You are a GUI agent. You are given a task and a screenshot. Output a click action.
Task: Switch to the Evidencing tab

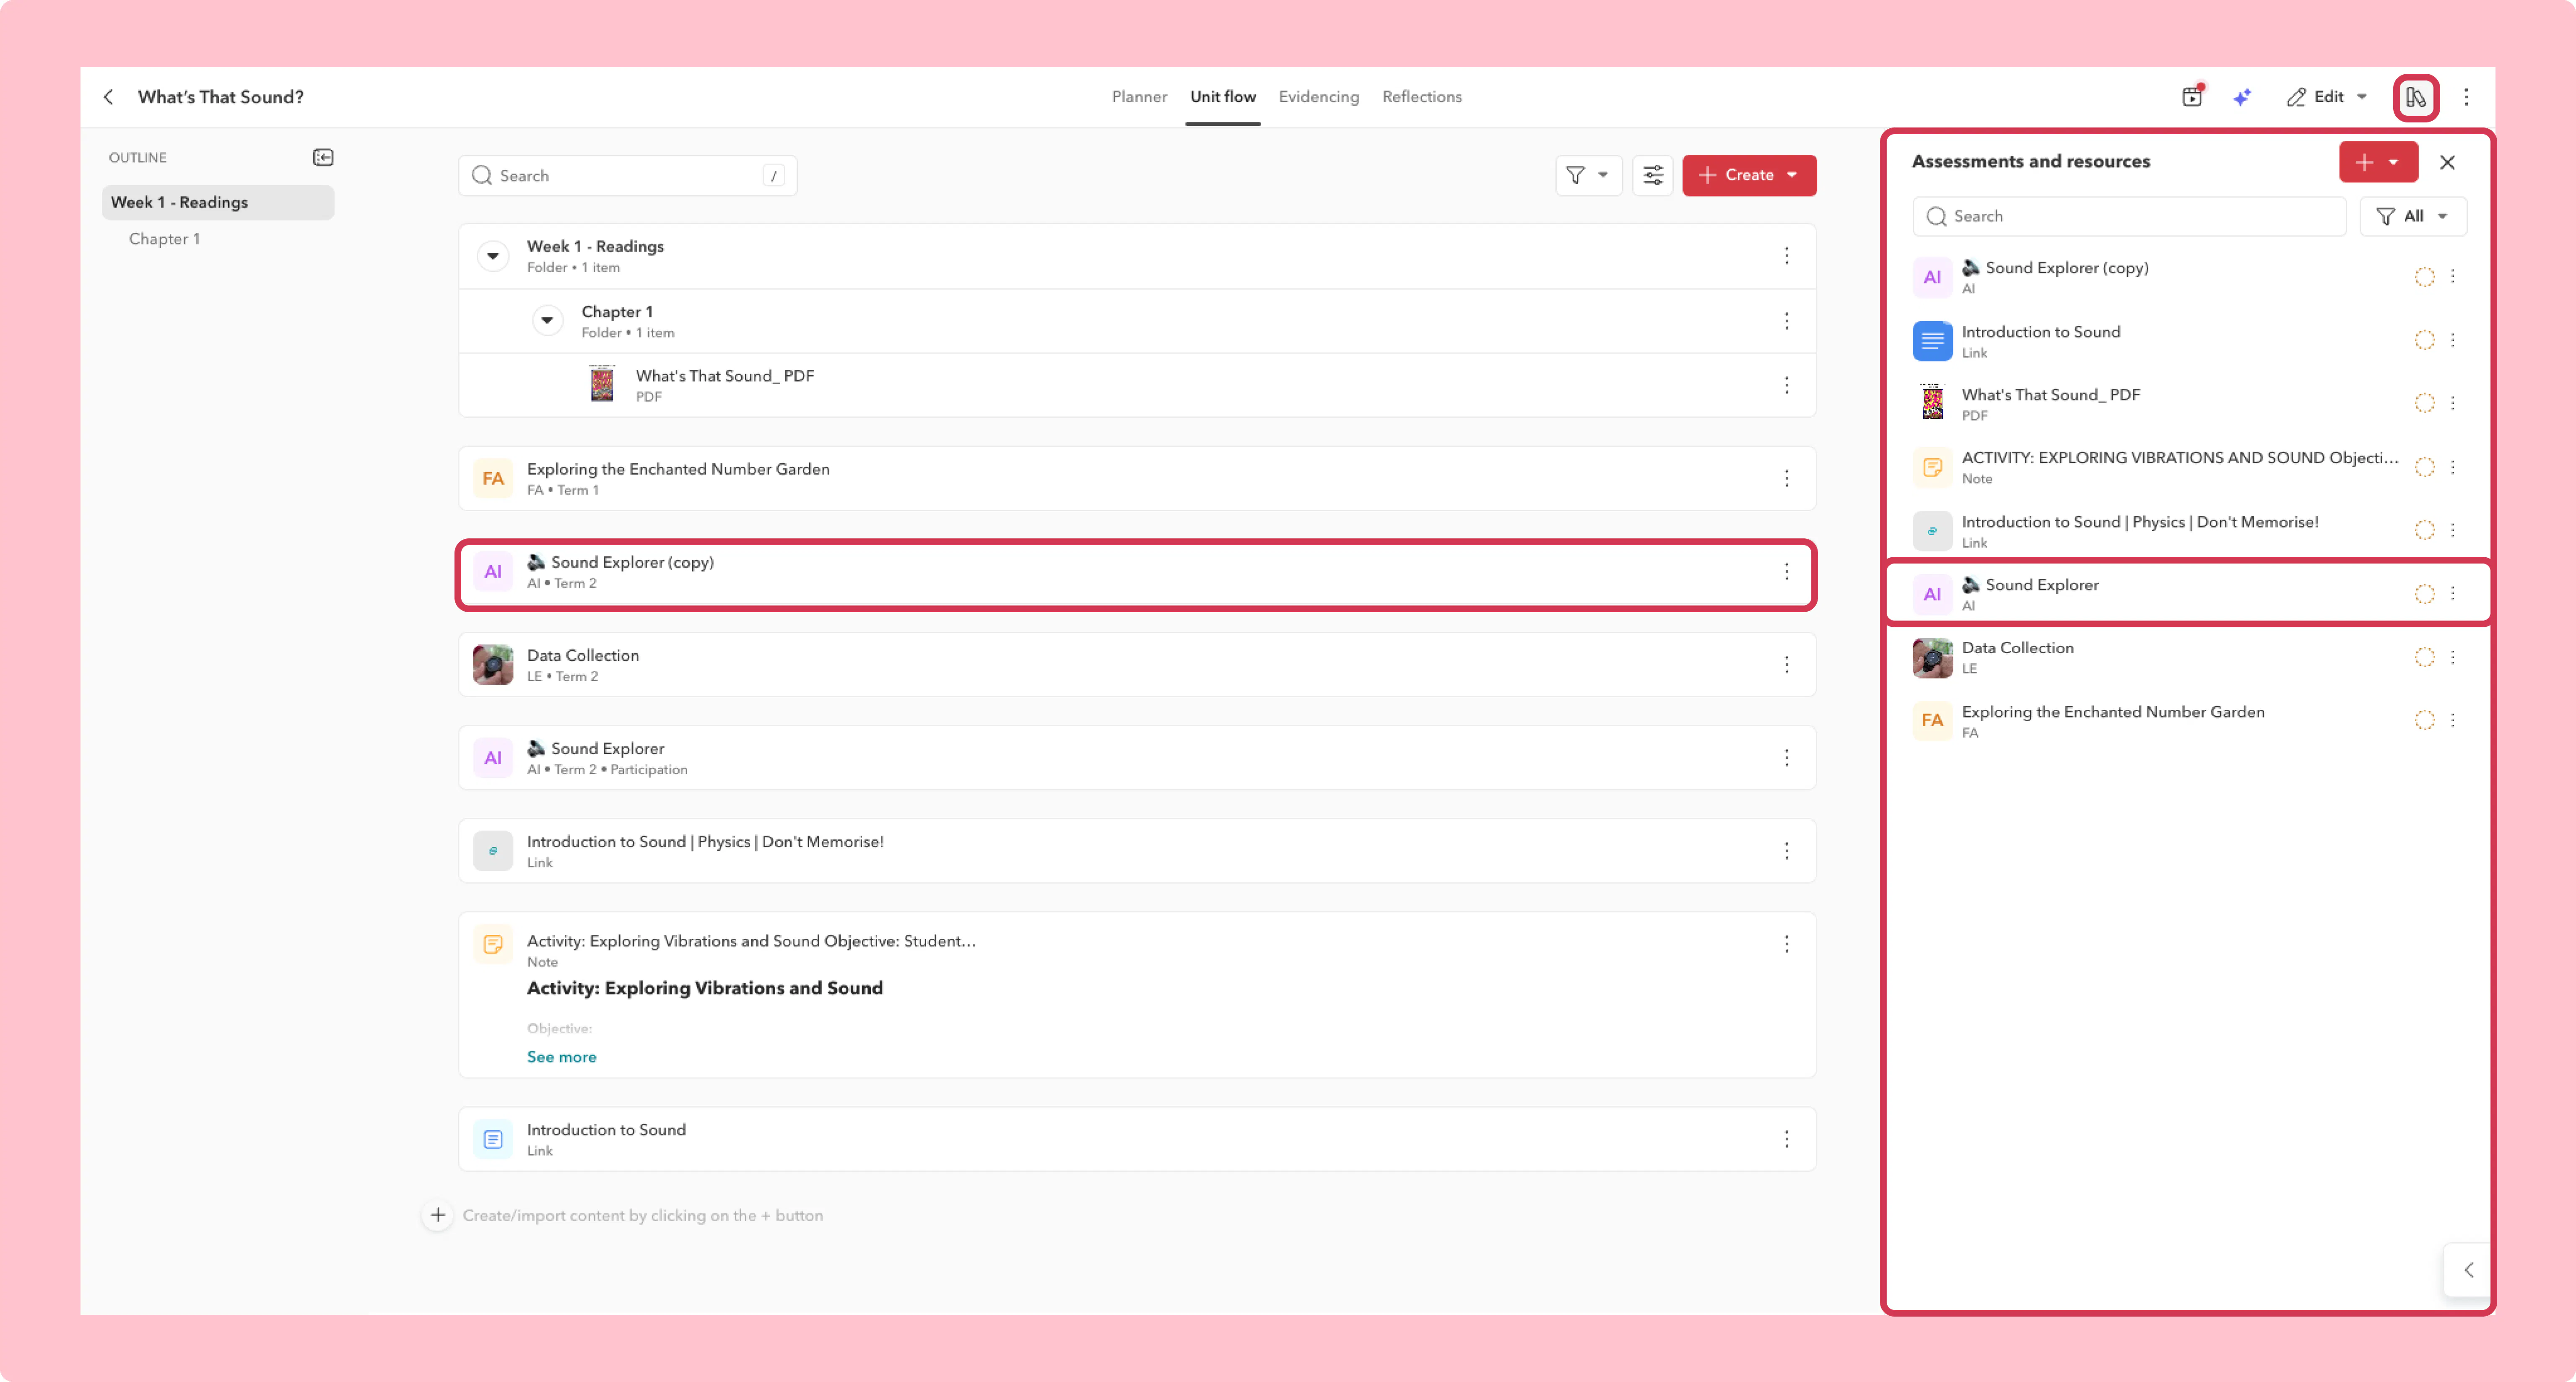tap(1318, 97)
